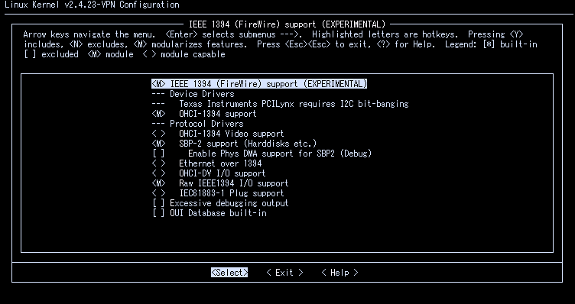The image size is (575, 304).
Task: Select Excessive debugging output entry
Action: click(x=229, y=203)
